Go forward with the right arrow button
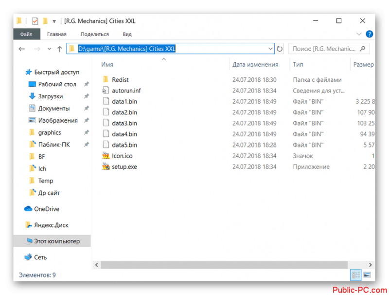 (37, 49)
